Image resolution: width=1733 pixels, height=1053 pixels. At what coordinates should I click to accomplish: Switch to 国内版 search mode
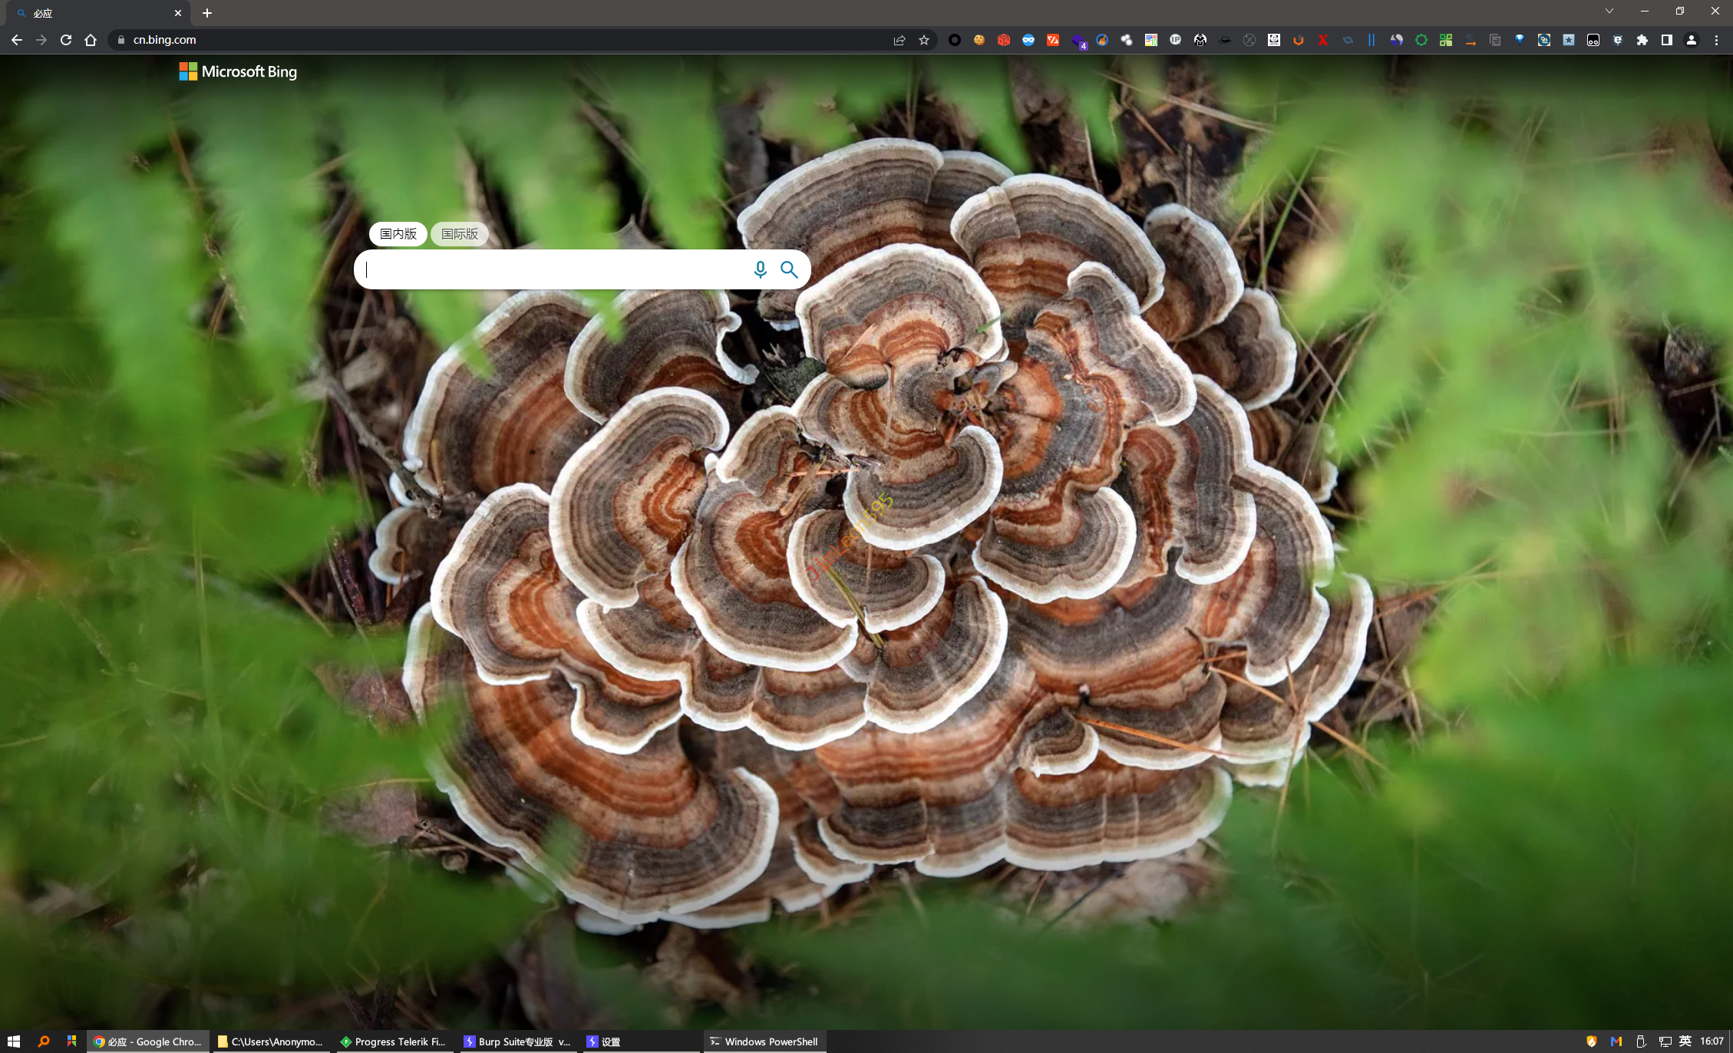[x=398, y=234]
